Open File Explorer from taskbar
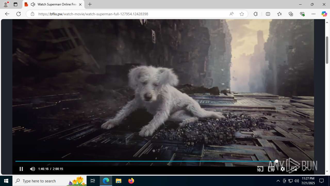The height and width of the screenshot is (186, 330). click(119, 181)
